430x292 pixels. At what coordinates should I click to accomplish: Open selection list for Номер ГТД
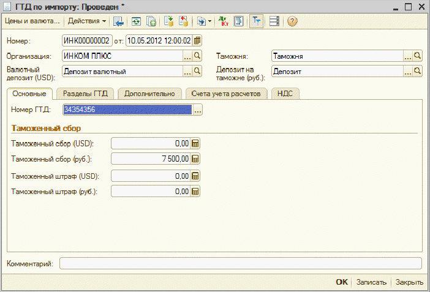click(x=197, y=110)
